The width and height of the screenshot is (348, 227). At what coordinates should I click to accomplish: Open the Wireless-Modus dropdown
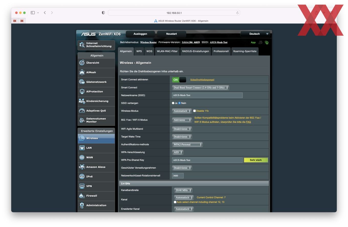click(x=182, y=111)
